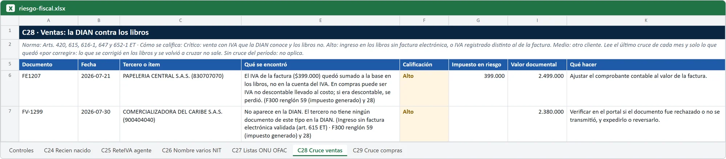Select column B header

(99, 21)
